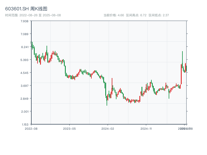Select the 2024-02 x-axis date label

point(108,128)
